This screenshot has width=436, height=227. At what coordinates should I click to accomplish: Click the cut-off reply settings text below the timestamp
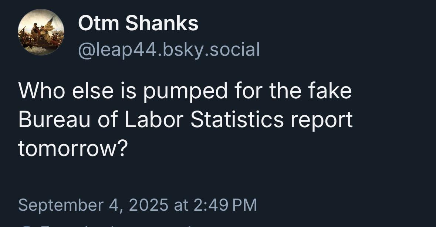117,226
